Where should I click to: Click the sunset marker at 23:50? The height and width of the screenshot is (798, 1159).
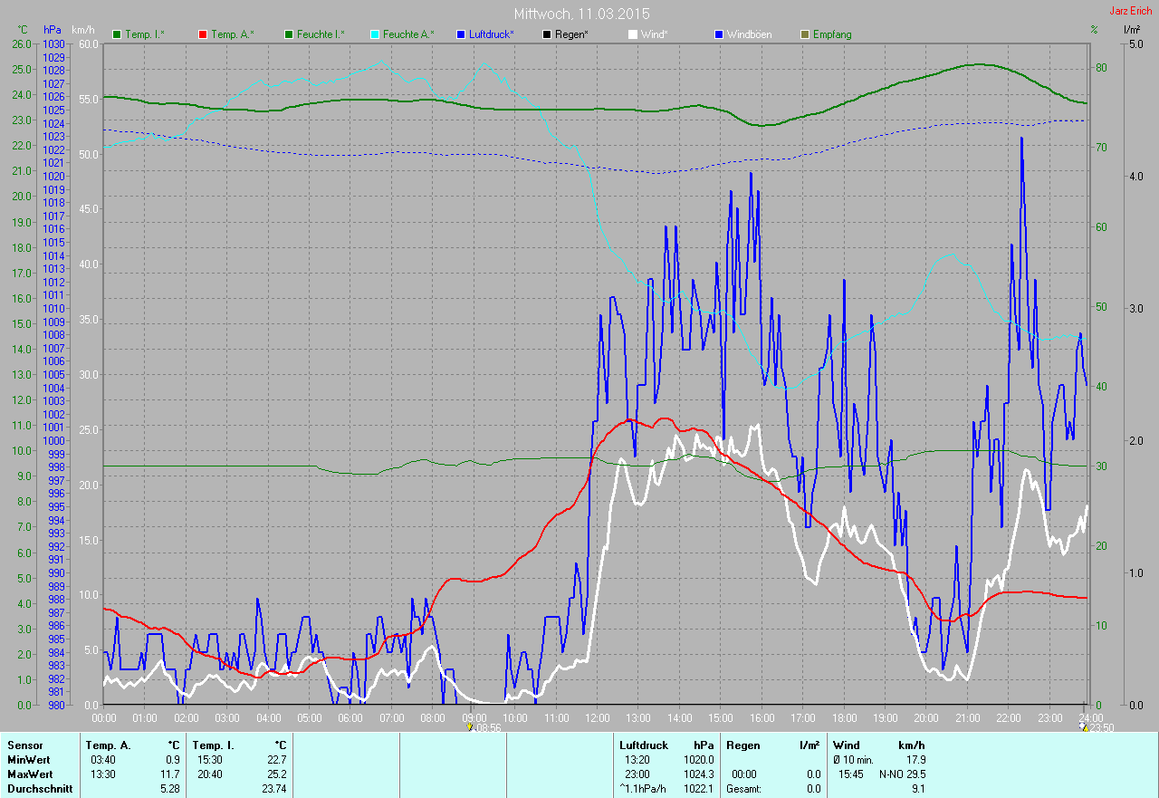tap(1085, 726)
